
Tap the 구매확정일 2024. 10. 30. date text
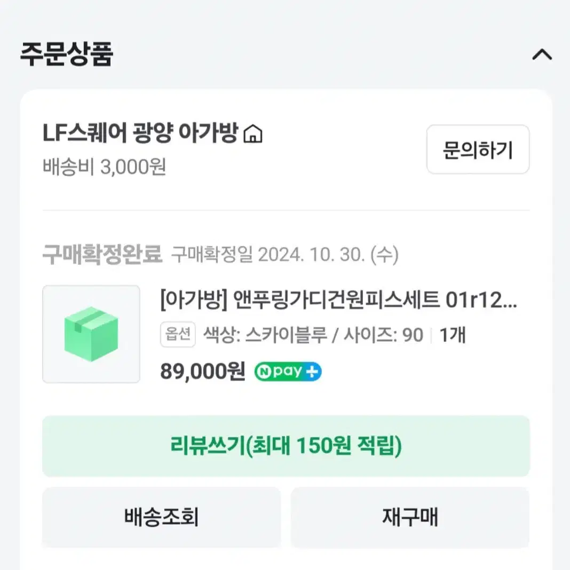click(x=285, y=255)
